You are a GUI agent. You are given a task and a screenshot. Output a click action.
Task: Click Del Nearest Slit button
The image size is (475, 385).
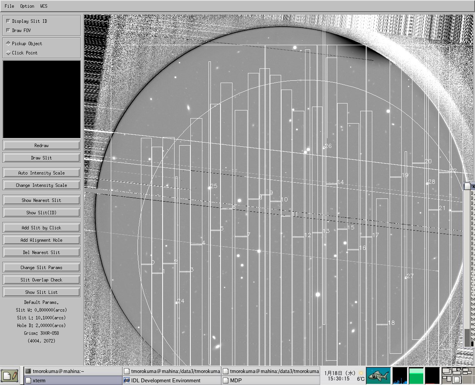41,253
